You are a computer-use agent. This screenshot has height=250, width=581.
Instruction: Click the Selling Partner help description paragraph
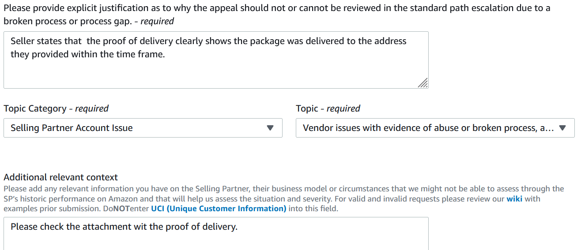pos(284,199)
